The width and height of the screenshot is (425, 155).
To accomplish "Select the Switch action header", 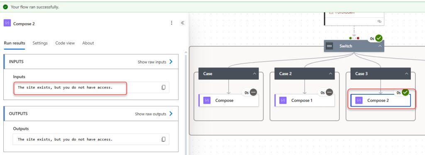I will [354, 46].
